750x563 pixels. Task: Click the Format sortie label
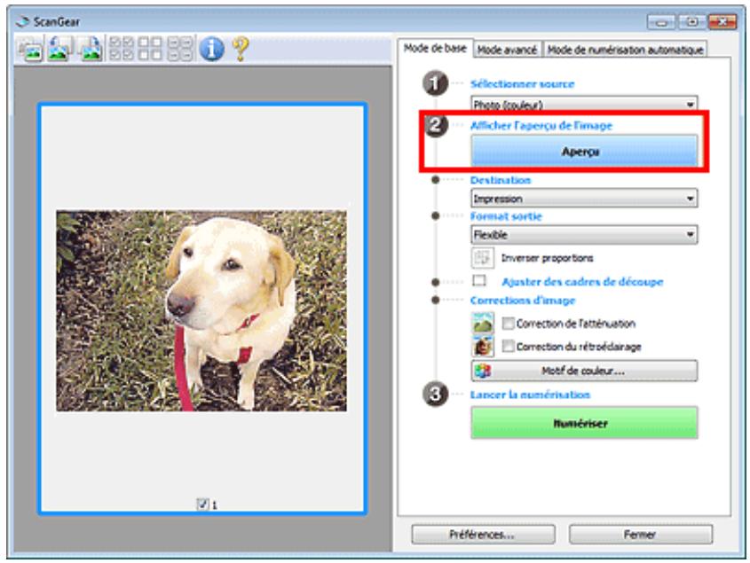506,216
